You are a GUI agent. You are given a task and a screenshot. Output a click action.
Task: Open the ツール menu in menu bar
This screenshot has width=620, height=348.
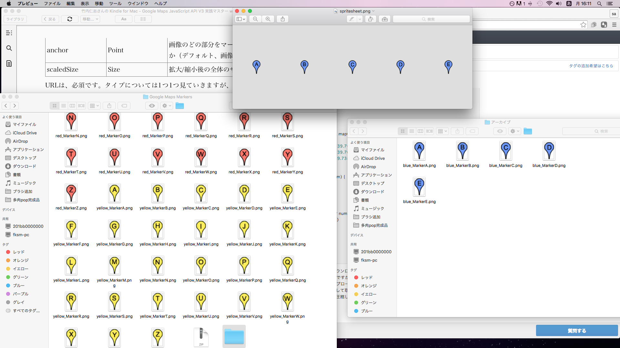tap(115, 4)
